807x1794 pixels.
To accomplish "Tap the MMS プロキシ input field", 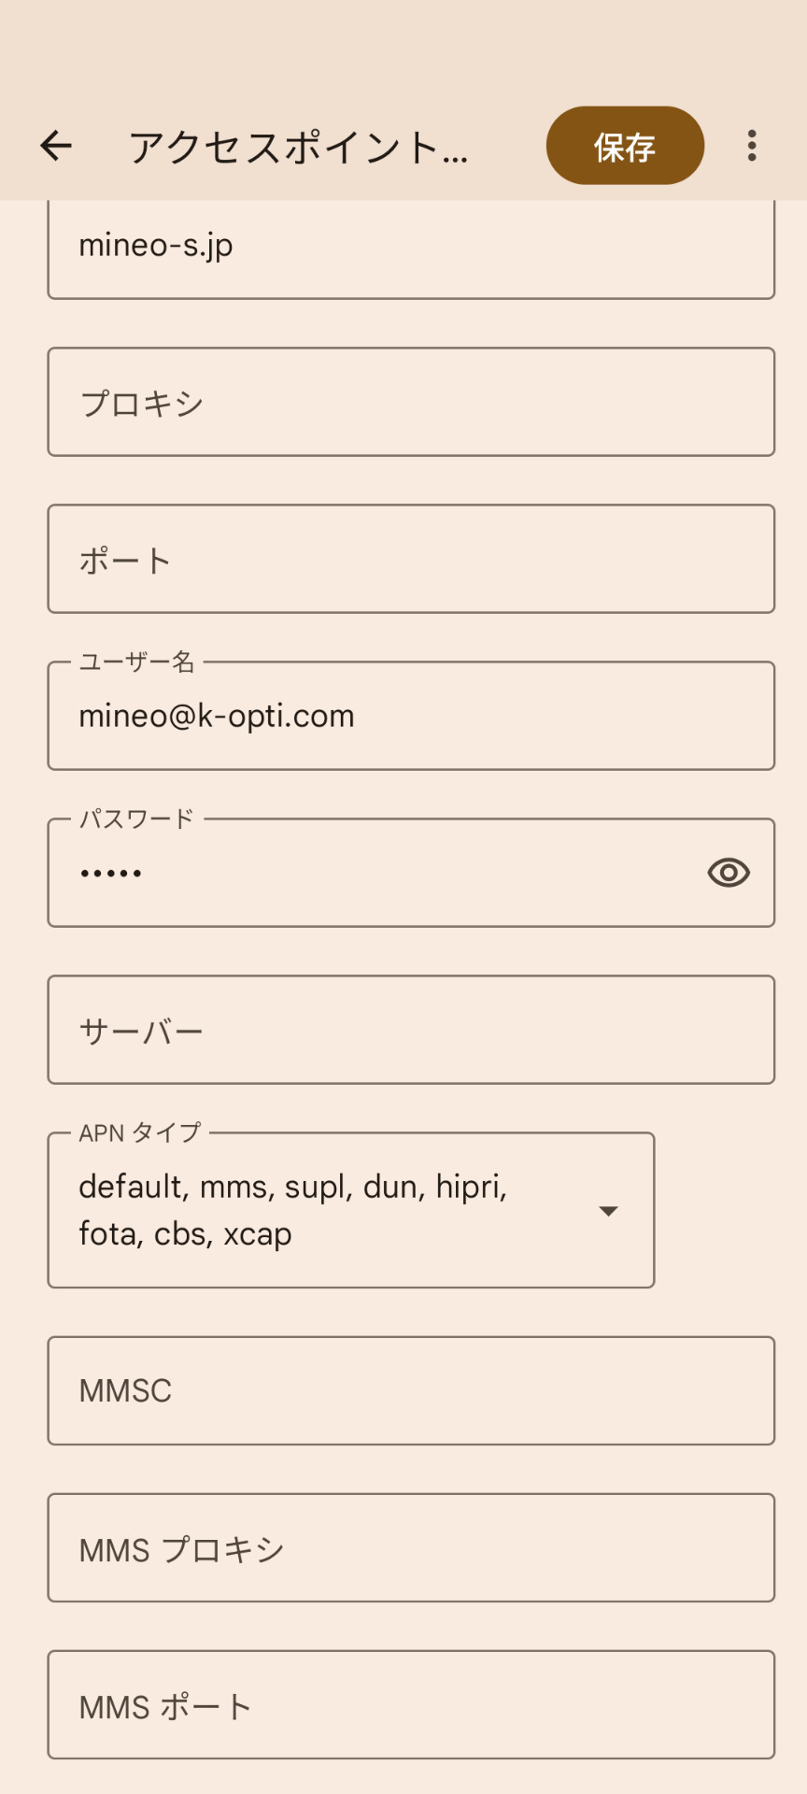I will pyautogui.click(x=411, y=1548).
